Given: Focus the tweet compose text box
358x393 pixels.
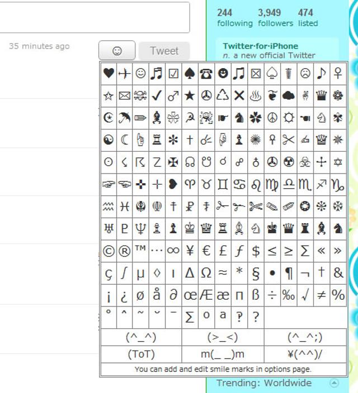Looking at the screenshot, I should pos(95,17).
